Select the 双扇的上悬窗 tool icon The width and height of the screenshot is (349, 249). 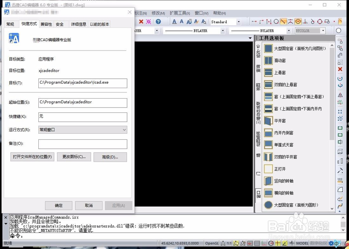[268, 85]
